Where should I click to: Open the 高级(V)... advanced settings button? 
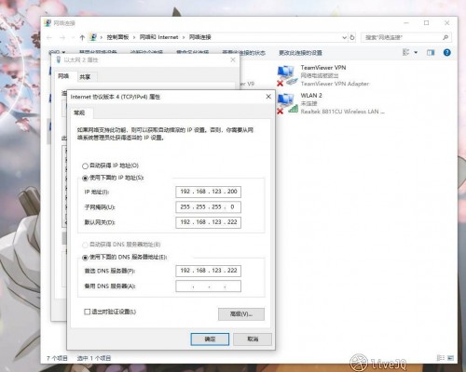click(x=241, y=314)
